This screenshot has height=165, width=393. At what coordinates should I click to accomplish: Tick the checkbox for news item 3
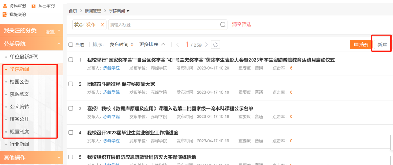coord(71,108)
